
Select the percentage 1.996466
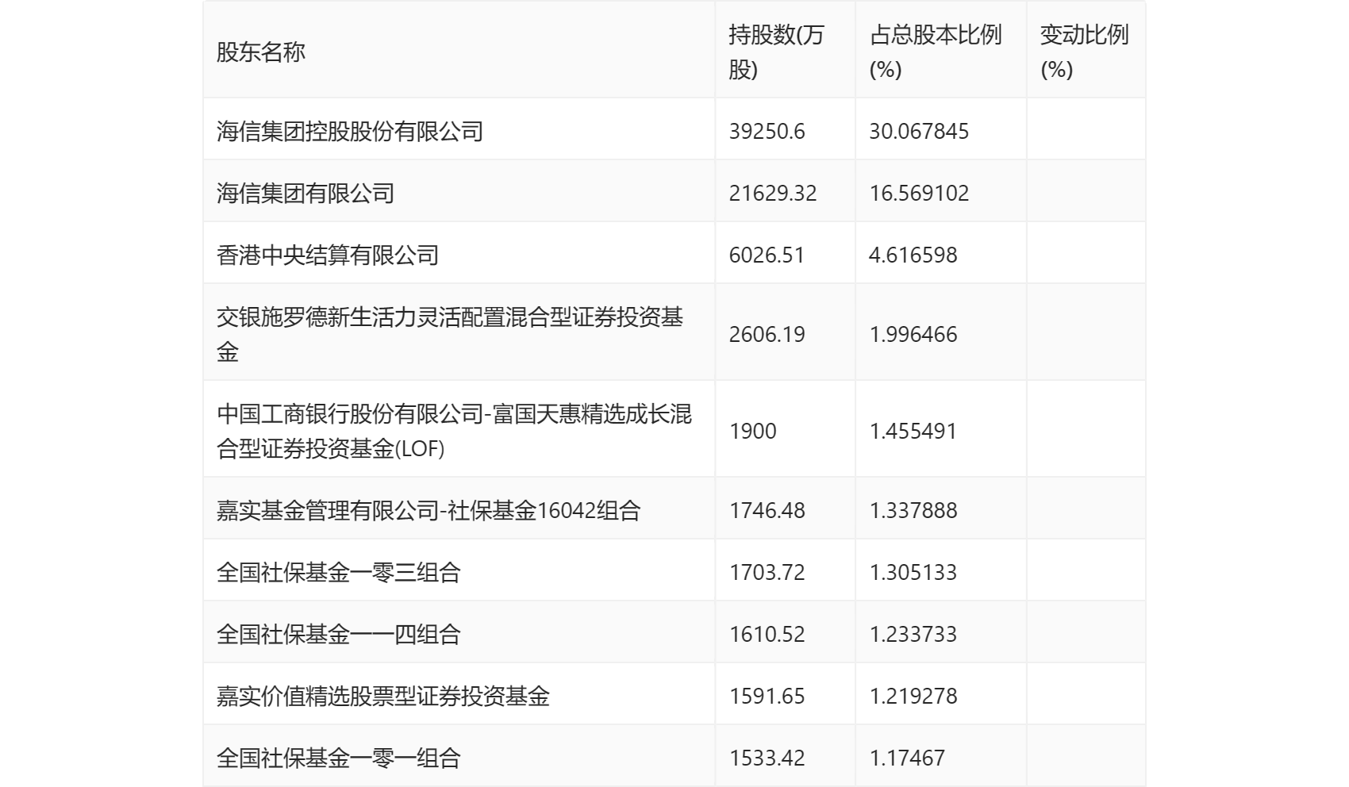point(913,334)
